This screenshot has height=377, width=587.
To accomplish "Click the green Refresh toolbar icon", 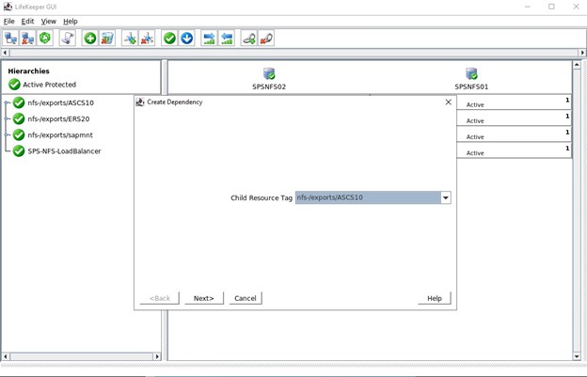I will 45,39.
